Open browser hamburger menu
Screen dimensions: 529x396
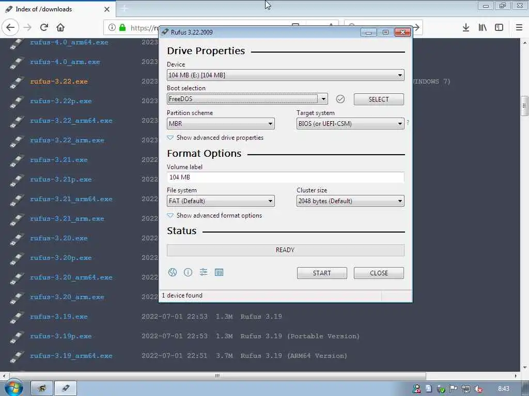point(519,28)
